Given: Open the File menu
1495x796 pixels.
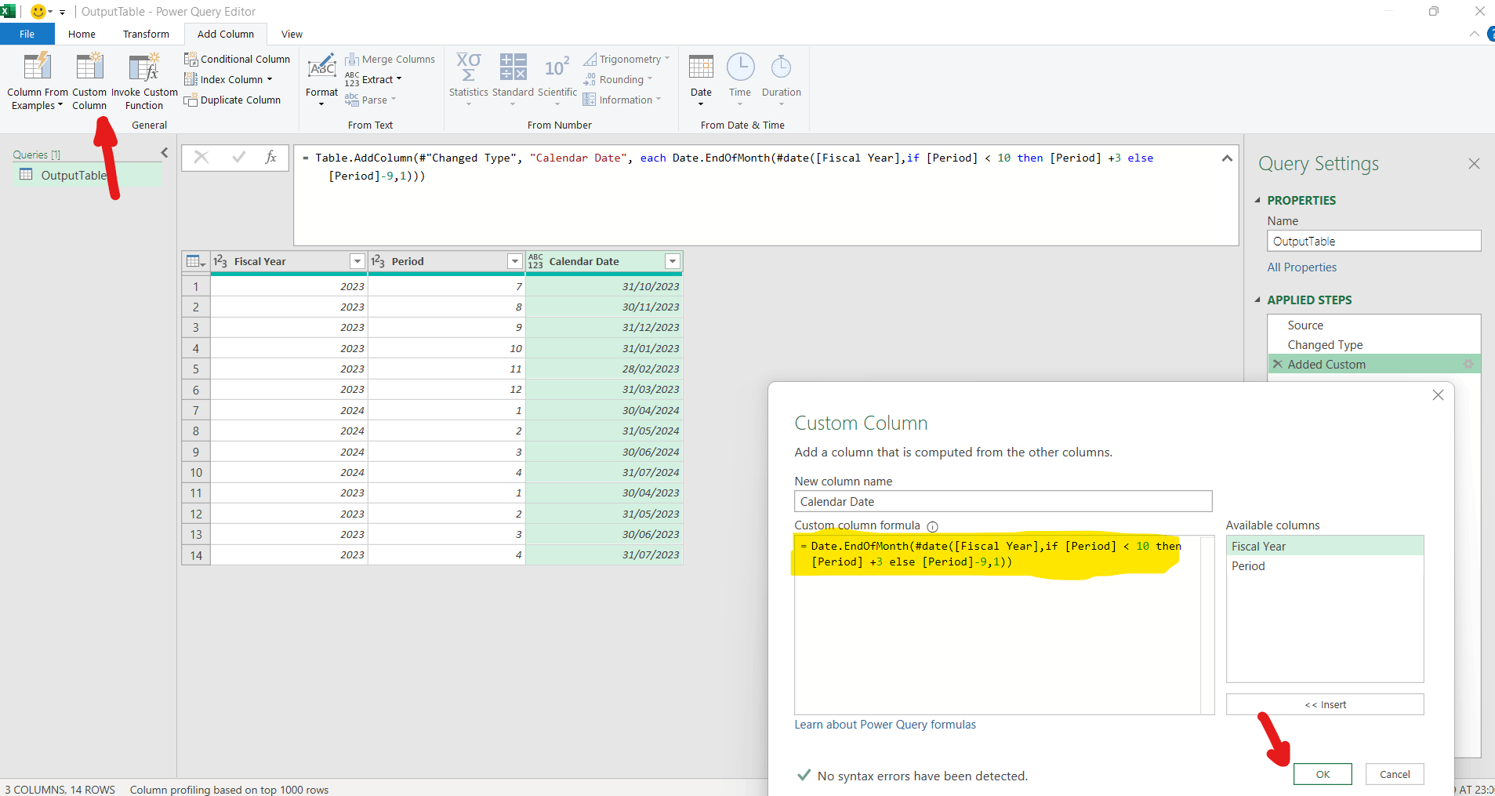Looking at the screenshot, I should pyautogui.click(x=26, y=34).
